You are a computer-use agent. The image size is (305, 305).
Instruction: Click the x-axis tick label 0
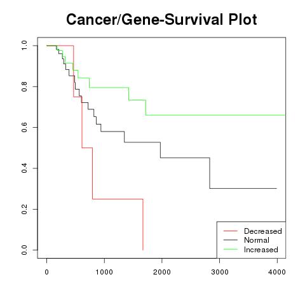[x=46, y=272]
